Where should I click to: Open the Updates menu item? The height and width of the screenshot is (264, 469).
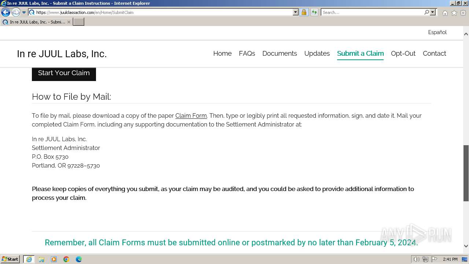317,54
